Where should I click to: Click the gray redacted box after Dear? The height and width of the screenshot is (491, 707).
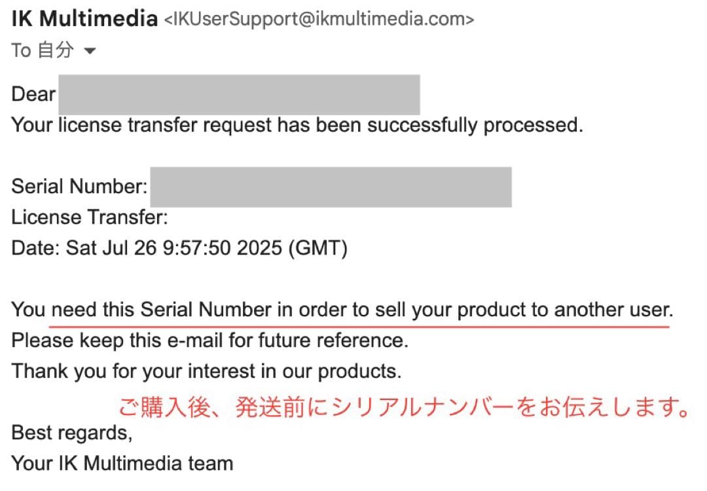pos(239,95)
